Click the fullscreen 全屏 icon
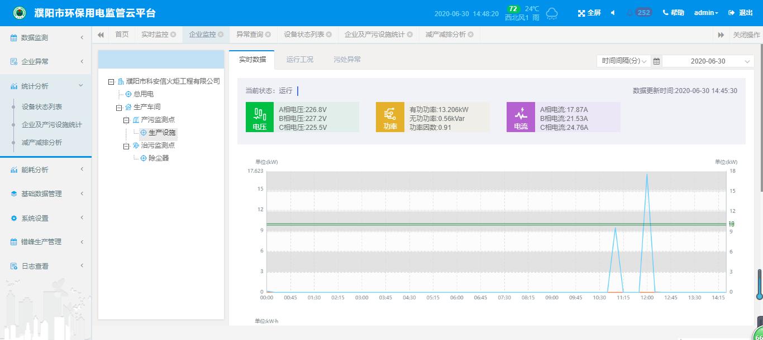763x340 pixels. [581, 13]
